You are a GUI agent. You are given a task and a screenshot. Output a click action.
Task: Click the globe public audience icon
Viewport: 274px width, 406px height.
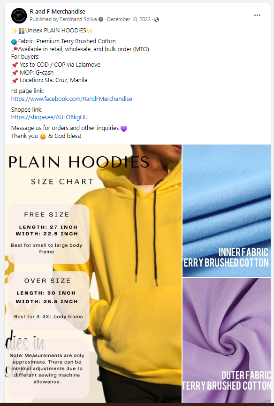(x=157, y=20)
